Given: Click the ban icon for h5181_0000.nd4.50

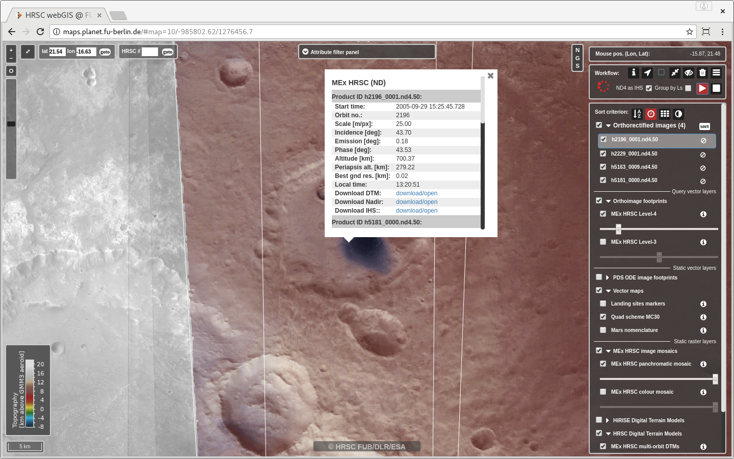Looking at the screenshot, I should tap(703, 181).
